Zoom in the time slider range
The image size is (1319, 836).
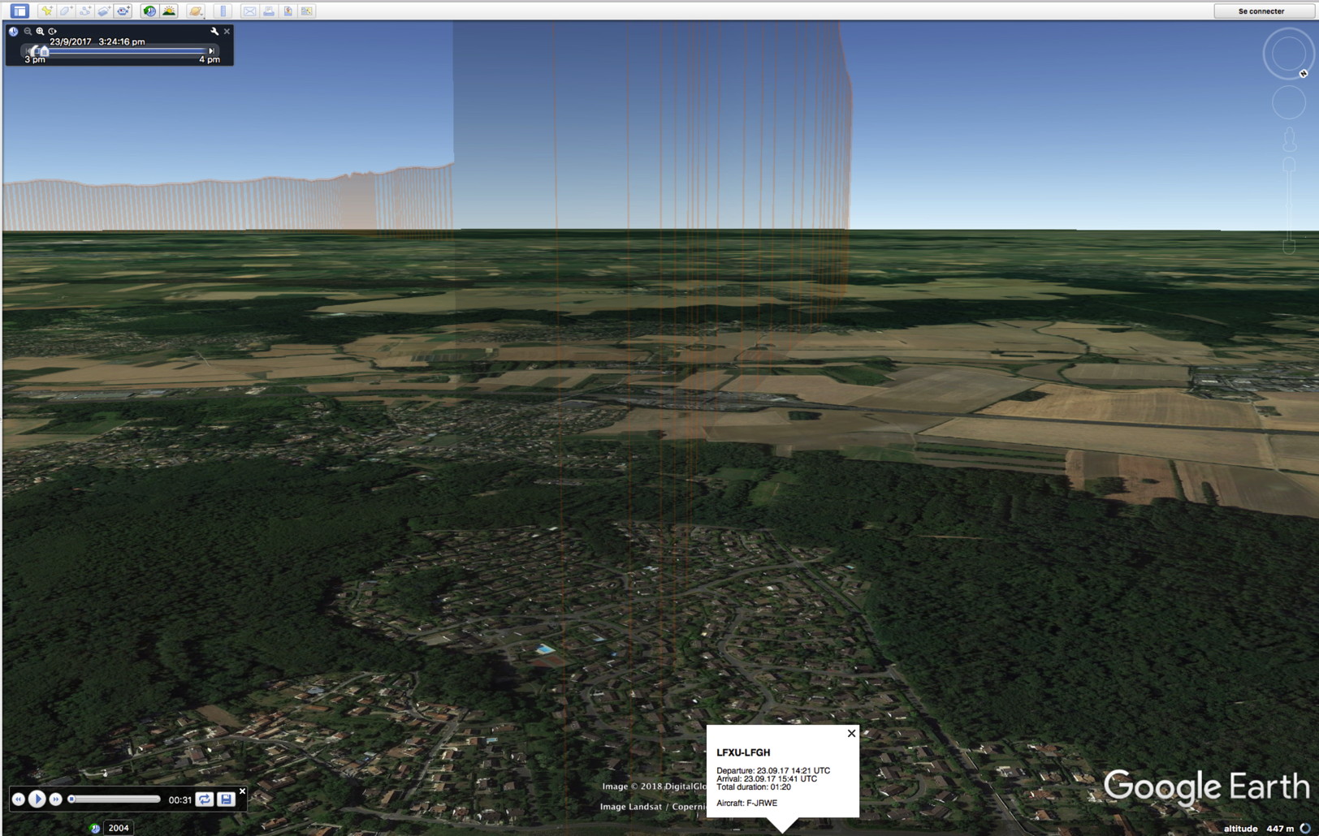click(40, 31)
